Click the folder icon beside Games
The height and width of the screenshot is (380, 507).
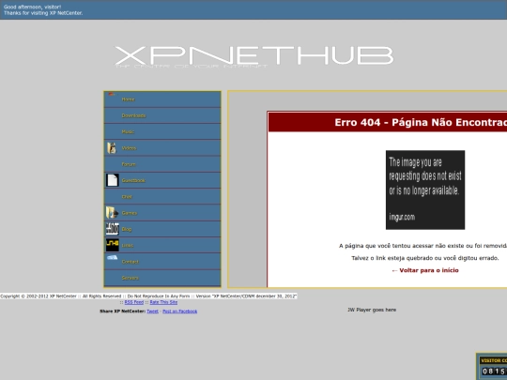click(x=112, y=213)
